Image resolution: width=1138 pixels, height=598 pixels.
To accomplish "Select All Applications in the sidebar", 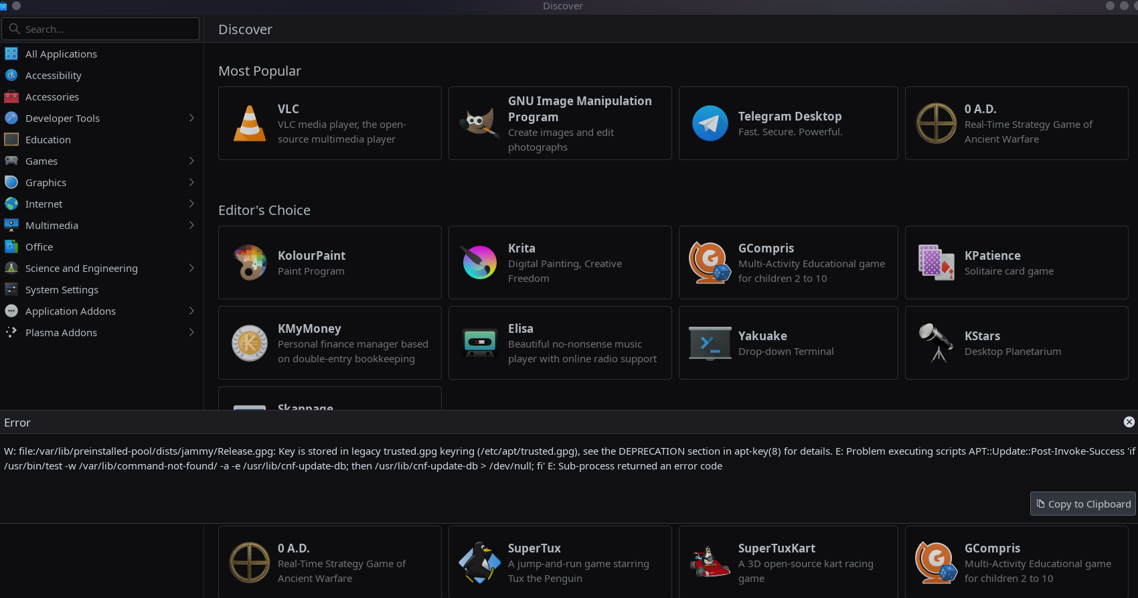I will tap(101, 54).
